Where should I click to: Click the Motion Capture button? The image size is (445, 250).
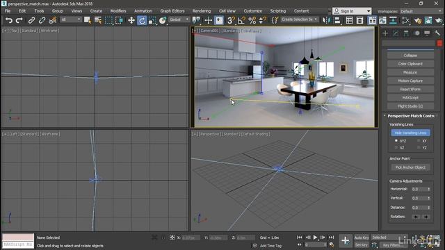(x=410, y=81)
